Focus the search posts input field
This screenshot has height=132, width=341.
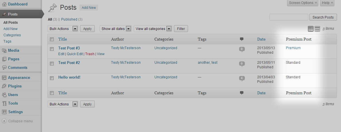pos(289,17)
